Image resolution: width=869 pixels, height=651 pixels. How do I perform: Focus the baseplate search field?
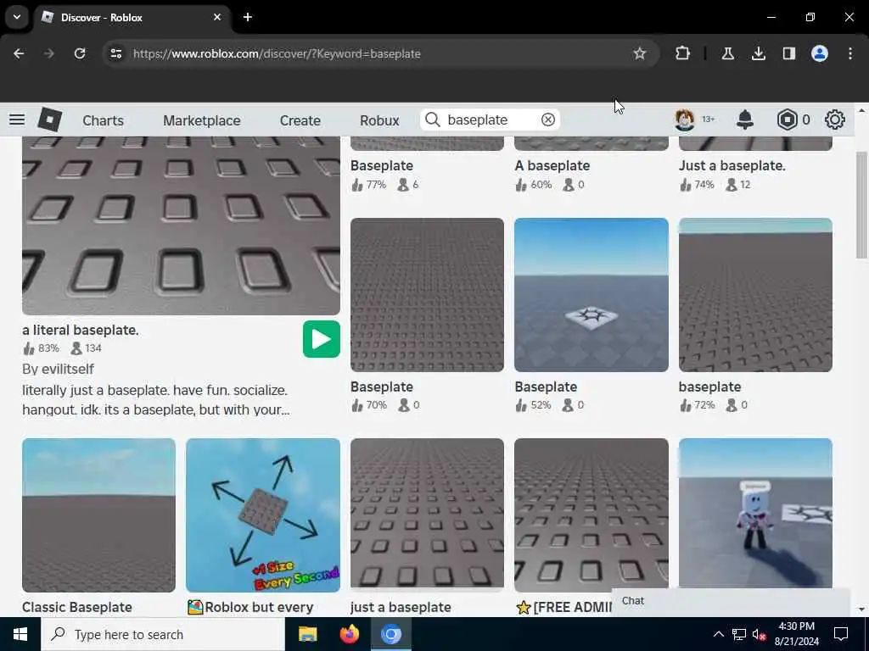pos(490,120)
